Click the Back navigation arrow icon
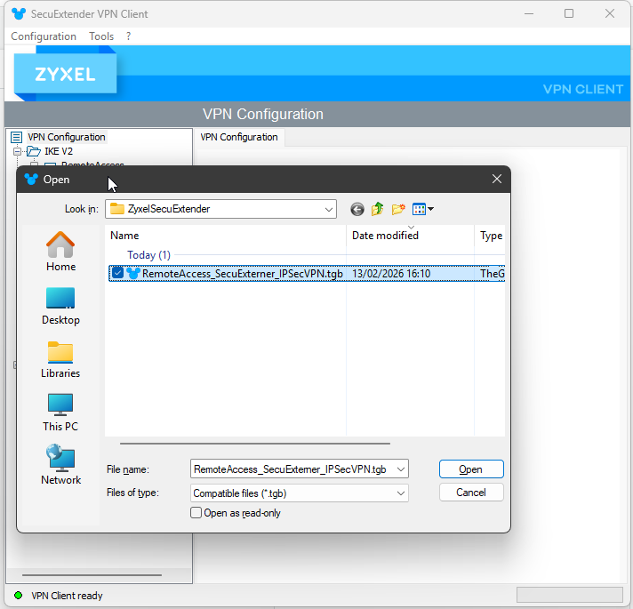 [357, 210]
